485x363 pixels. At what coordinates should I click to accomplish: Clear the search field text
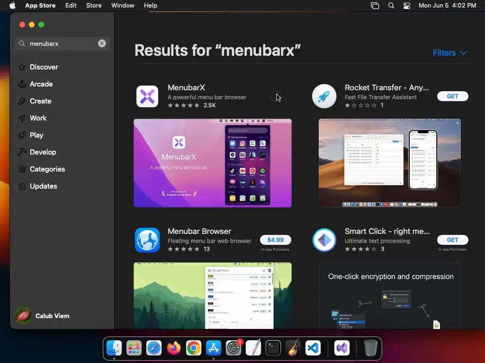click(x=102, y=43)
